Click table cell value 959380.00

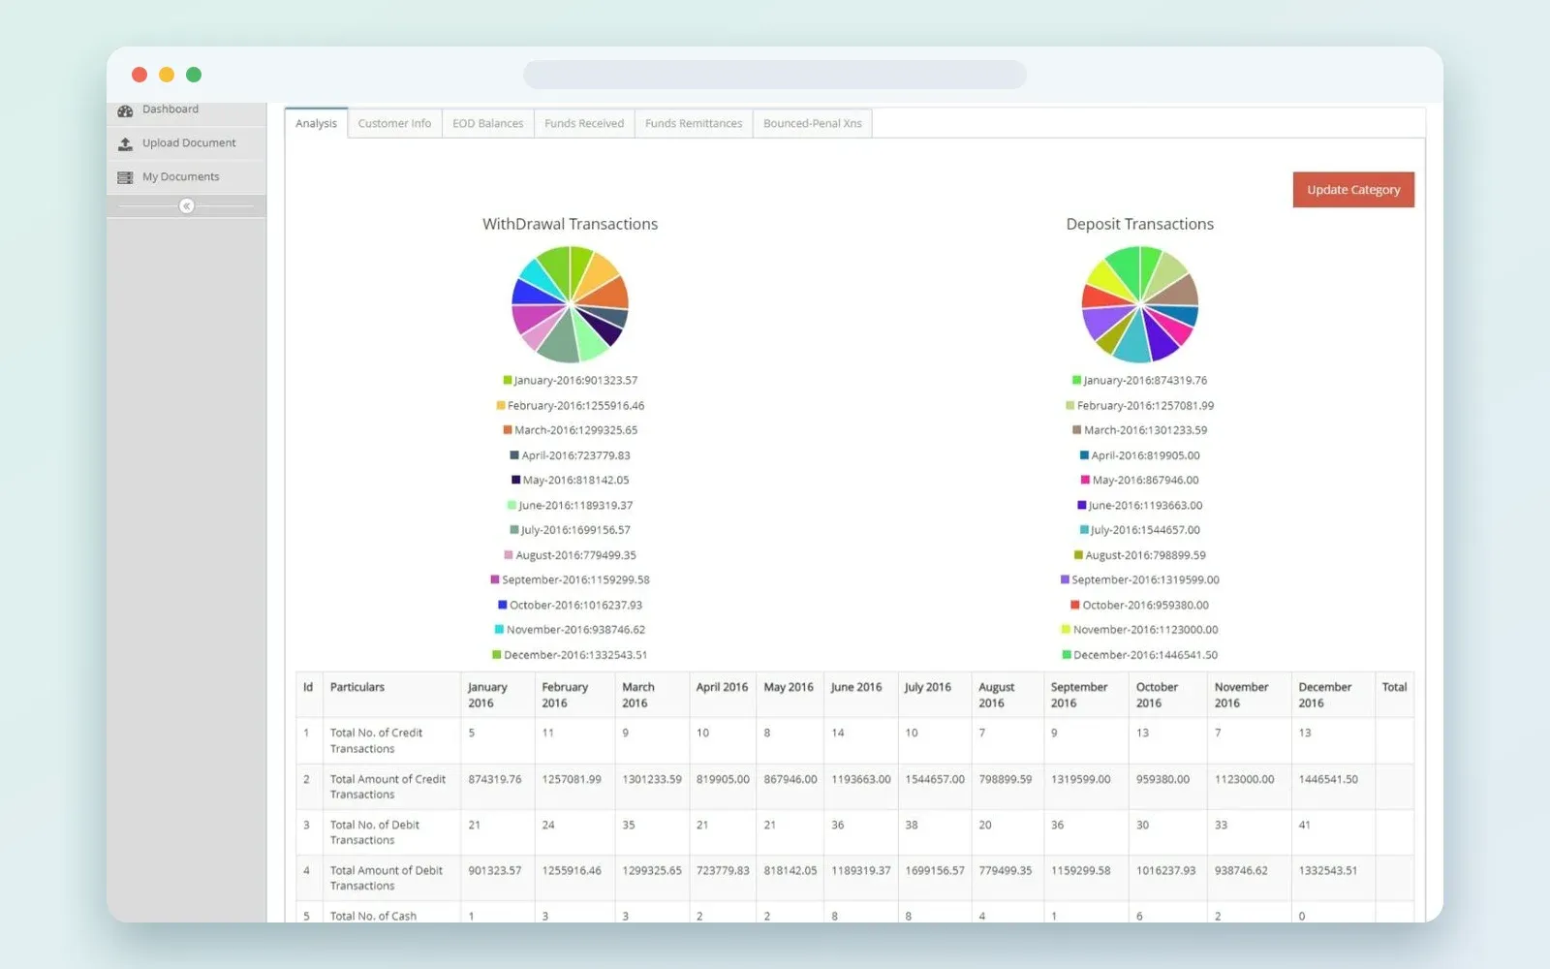coord(1162,779)
